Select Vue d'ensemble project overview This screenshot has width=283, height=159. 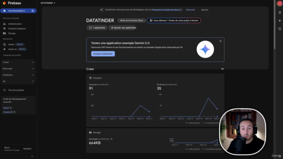click(x=17, y=11)
